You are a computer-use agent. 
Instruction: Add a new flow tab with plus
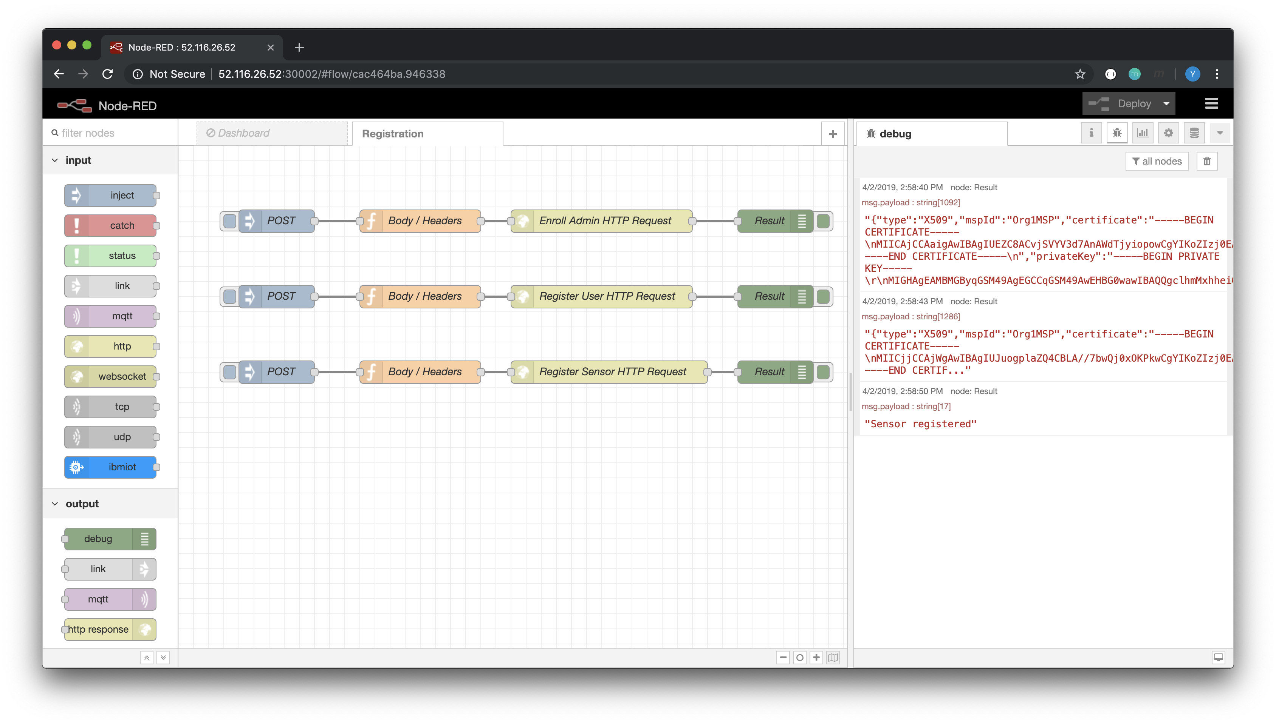click(x=832, y=134)
